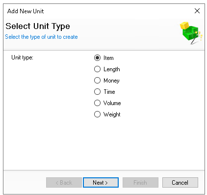Click the 'Add New Unit' title bar text

click(26, 11)
